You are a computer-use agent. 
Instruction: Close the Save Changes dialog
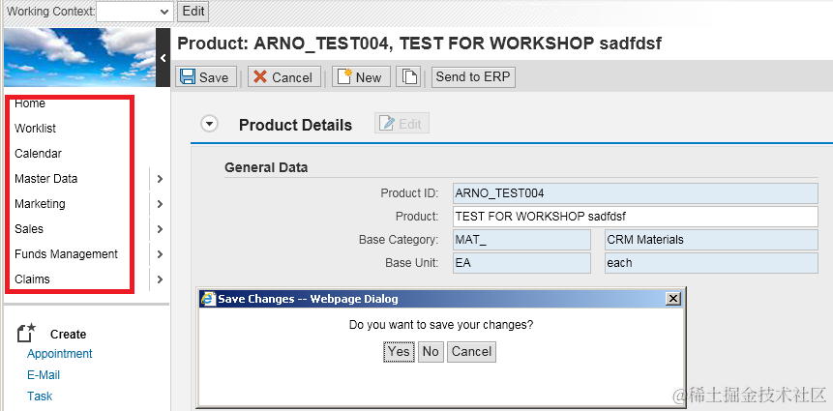[672, 299]
